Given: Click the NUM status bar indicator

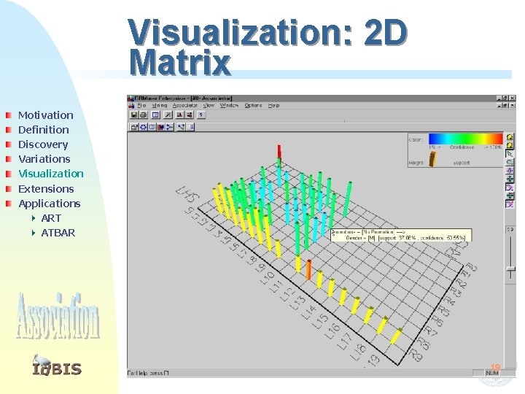Looking at the screenshot, I should pyautogui.click(x=492, y=373).
